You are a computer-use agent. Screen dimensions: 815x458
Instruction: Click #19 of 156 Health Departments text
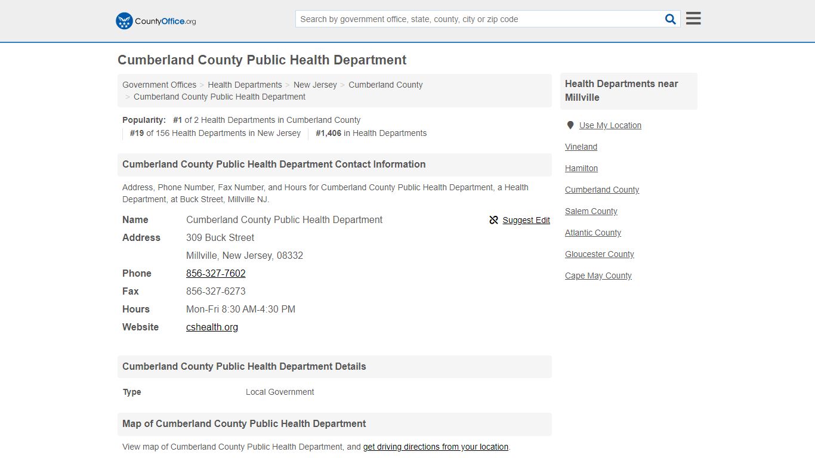coord(215,133)
